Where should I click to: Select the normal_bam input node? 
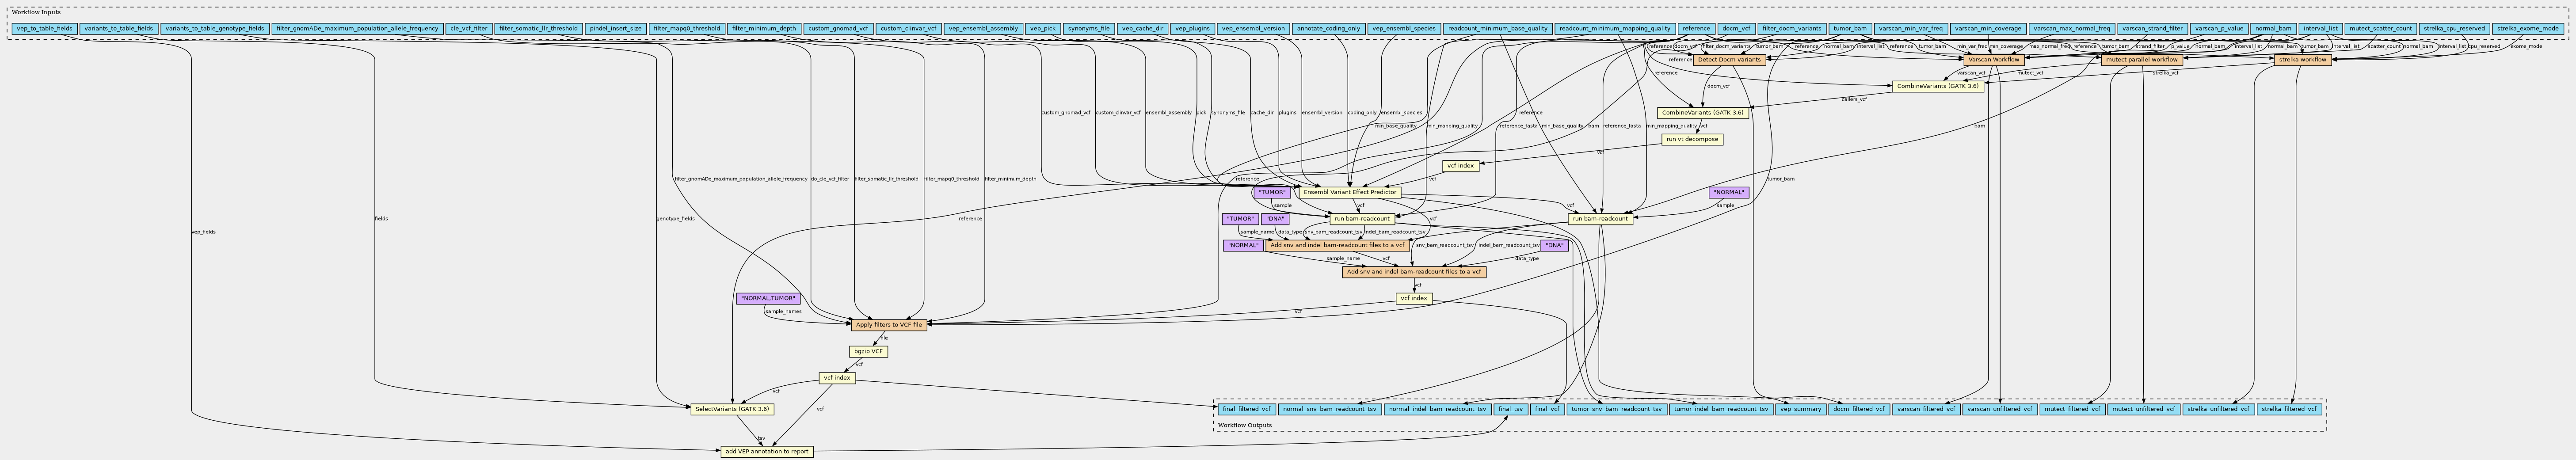2272,29
